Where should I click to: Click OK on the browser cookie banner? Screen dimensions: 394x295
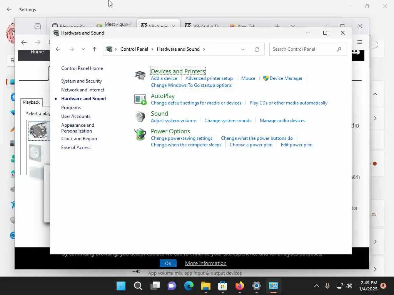168,263
